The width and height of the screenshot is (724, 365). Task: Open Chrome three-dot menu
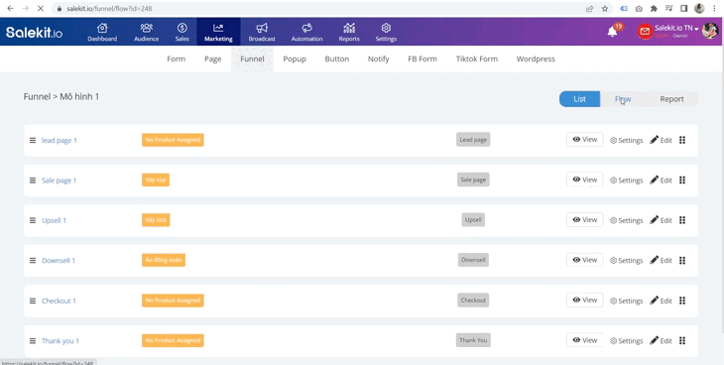pos(714,8)
